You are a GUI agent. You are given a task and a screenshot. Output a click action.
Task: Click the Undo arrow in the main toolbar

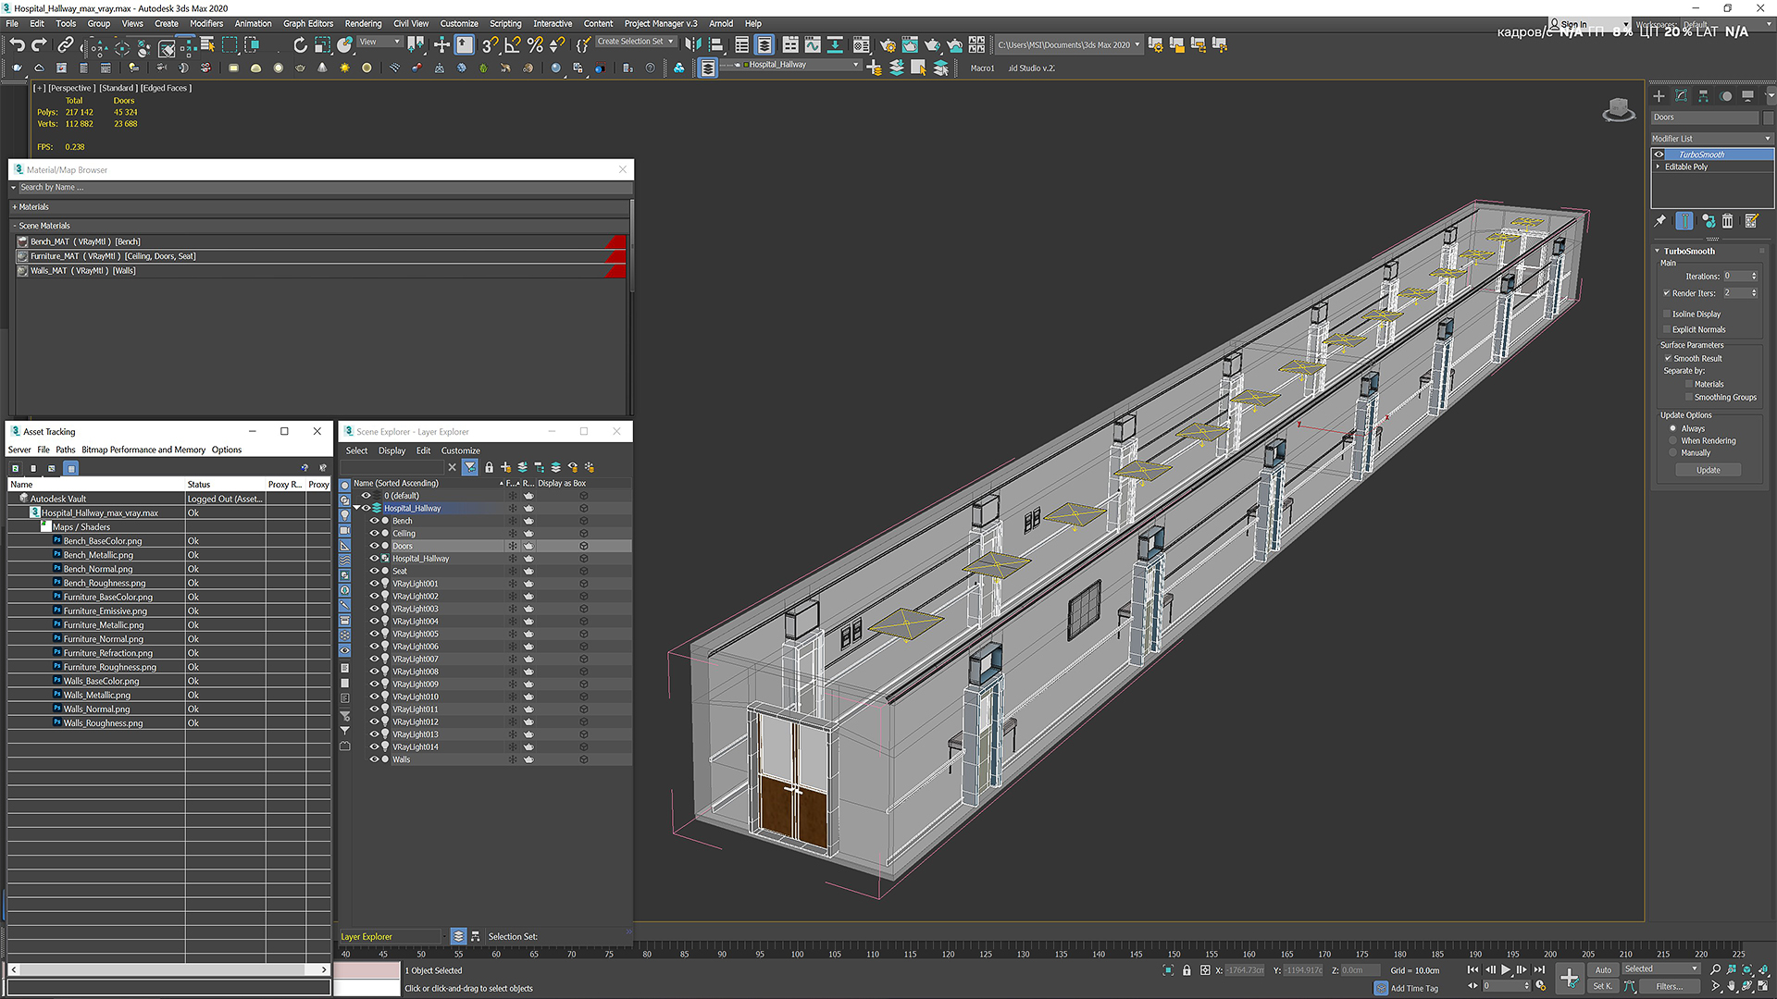[x=17, y=44]
